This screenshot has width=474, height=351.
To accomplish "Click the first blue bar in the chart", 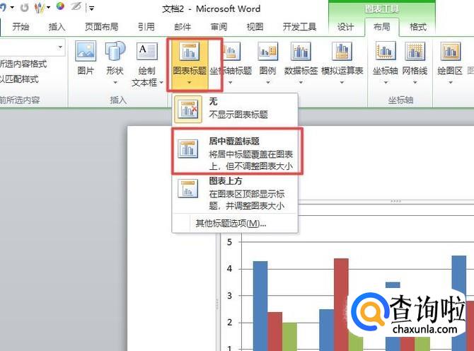I will (x=260, y=306).
